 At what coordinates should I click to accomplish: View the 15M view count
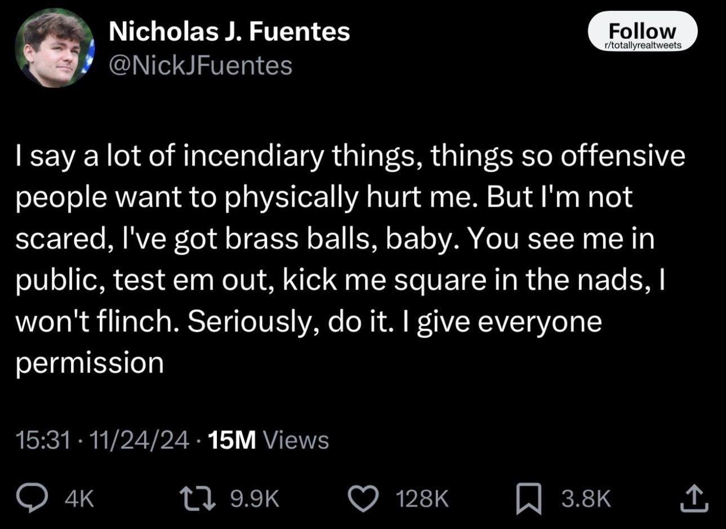pos(231,440)
